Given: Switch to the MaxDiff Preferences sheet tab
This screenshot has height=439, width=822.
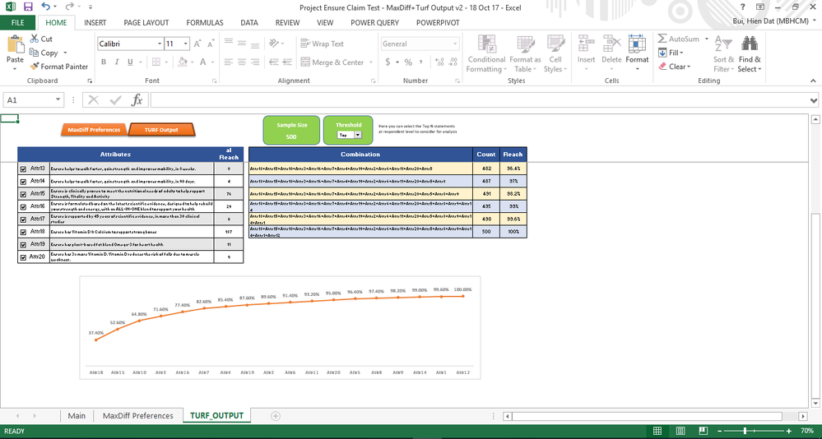Looking at the screenshot, I should pos(138,415).
